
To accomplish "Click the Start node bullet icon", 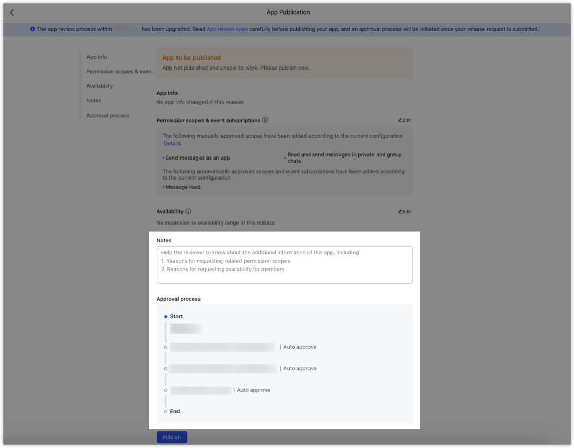I will [165, 316].
